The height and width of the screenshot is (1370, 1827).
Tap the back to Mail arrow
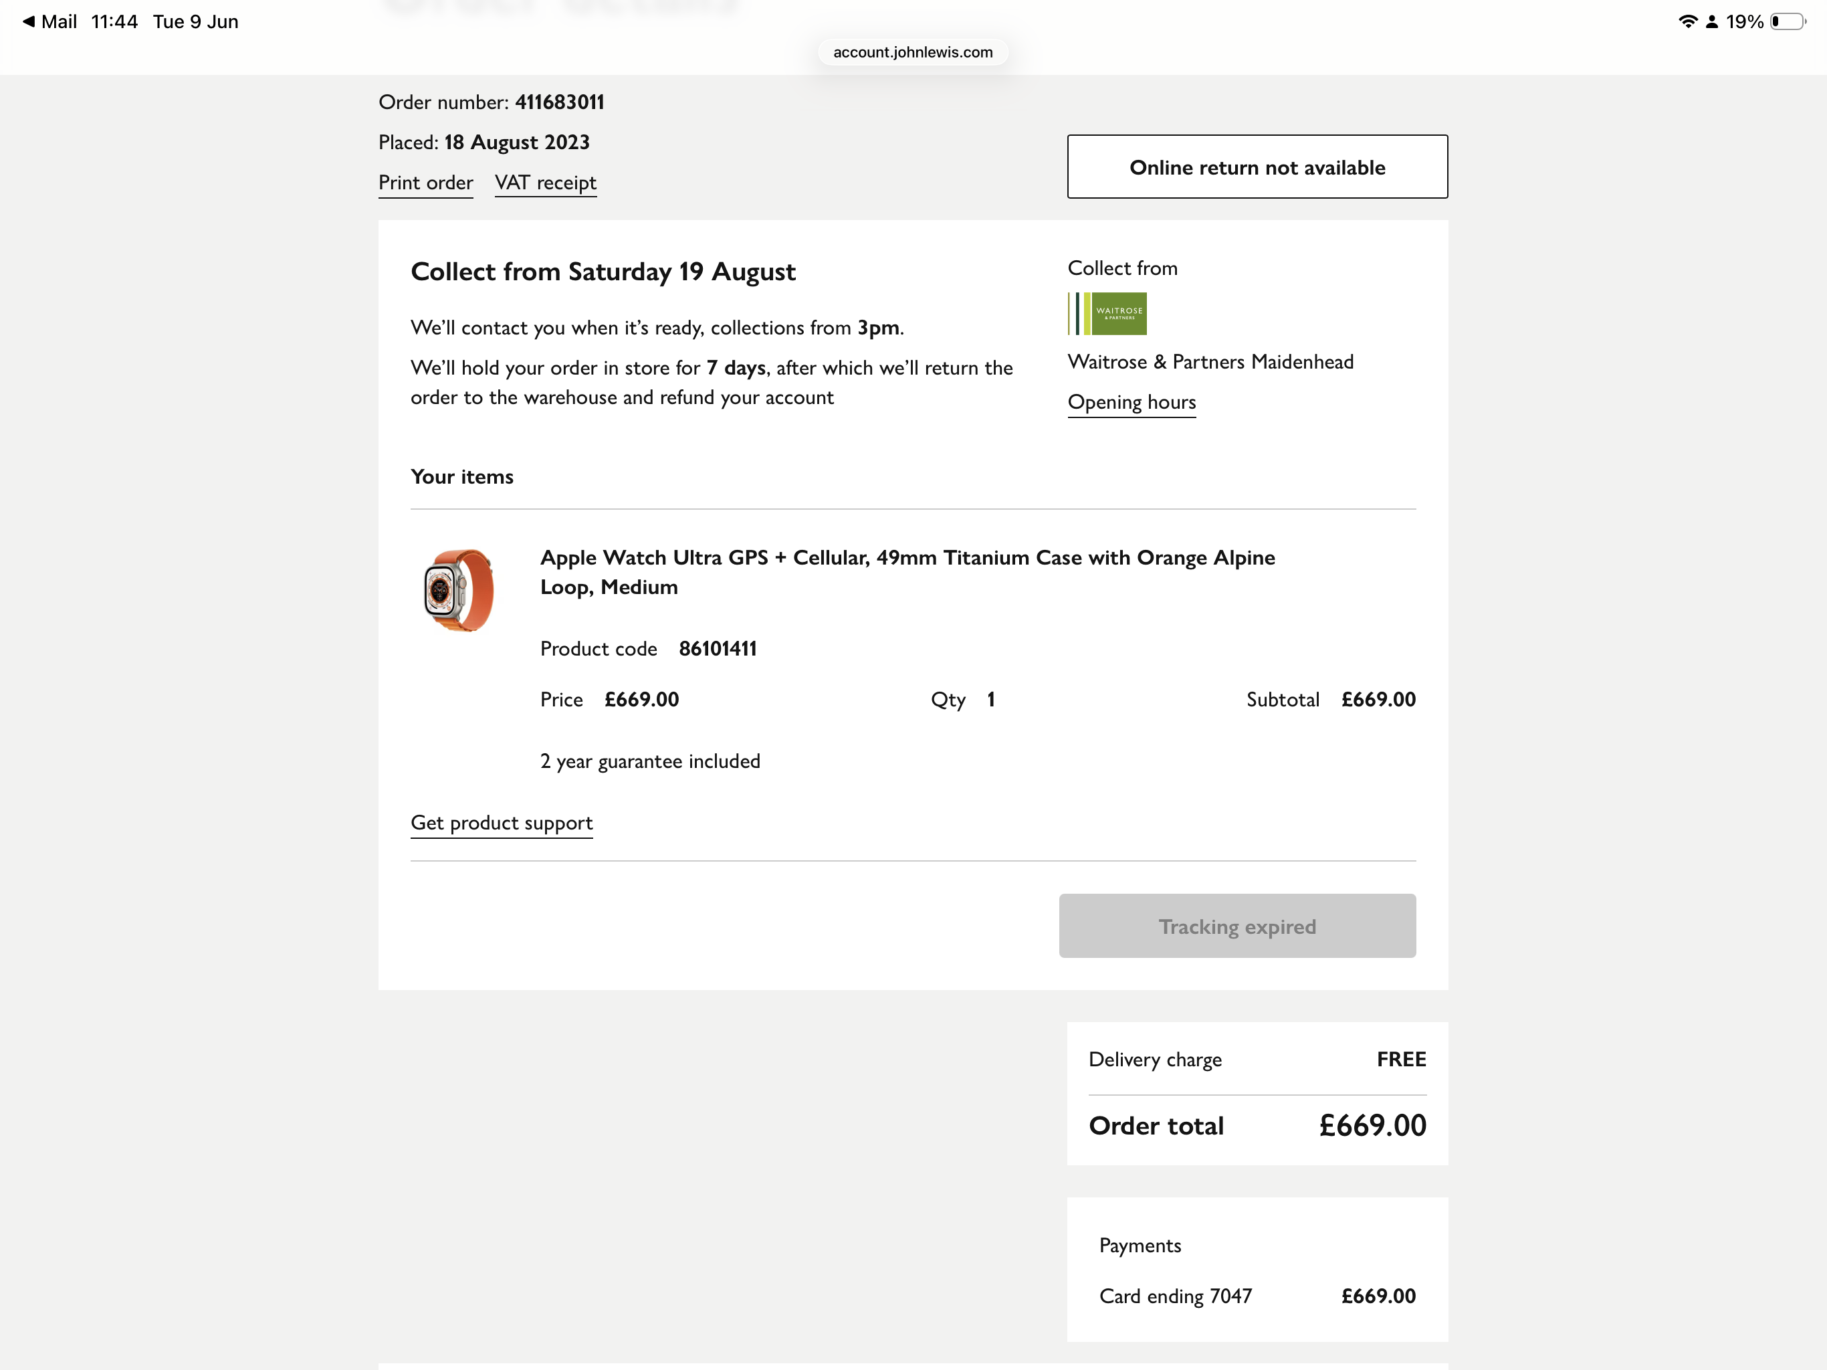tap(29, 21)
